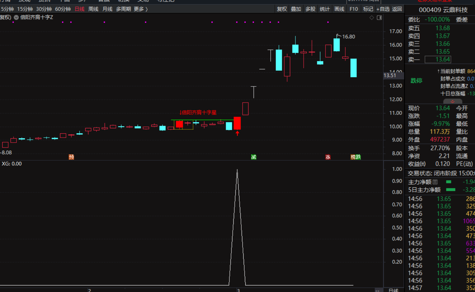Expand 更多 period options
Image resolution: width=475 pixels, height=292 pixels.
pyautogui.click(x=141, y=9)
